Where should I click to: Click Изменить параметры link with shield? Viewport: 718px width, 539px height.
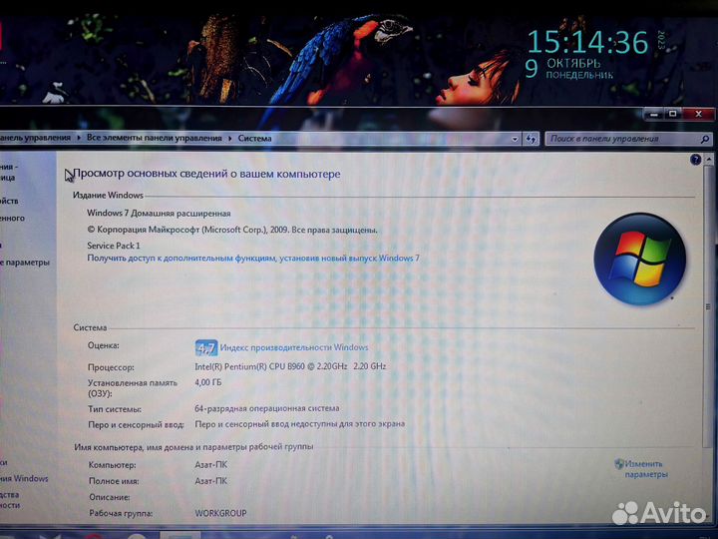tap(645, 469)
